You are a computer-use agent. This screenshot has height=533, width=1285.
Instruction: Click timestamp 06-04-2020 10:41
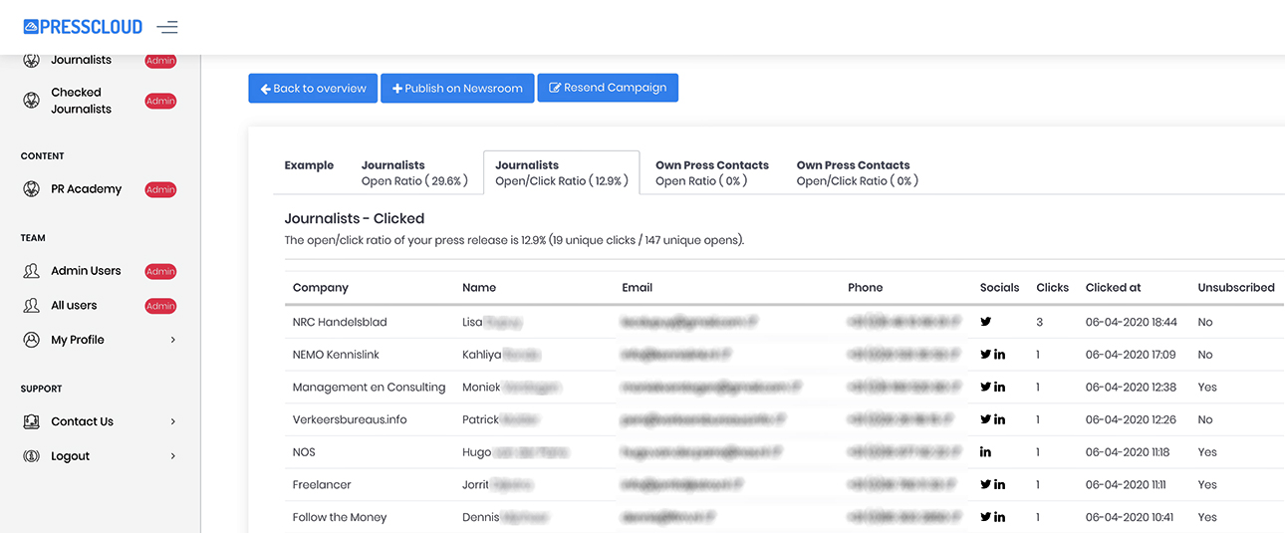(x=1130, y=517)
